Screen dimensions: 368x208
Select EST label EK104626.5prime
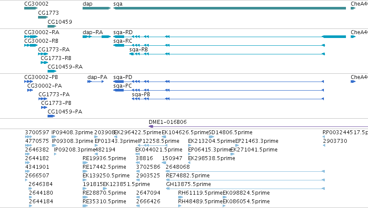185,132
